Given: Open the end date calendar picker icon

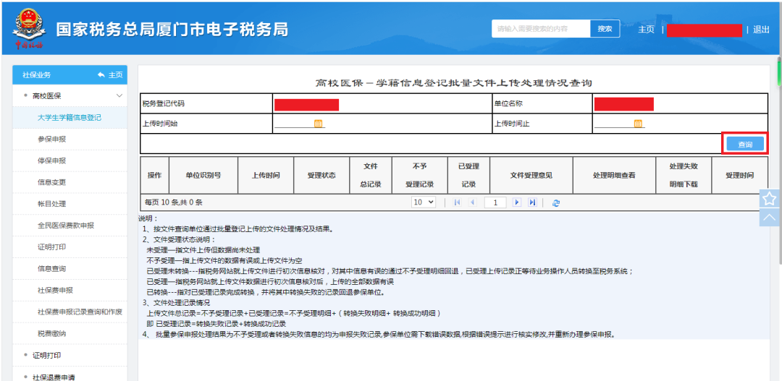Looking at the screenshot, I should (637, 124).
